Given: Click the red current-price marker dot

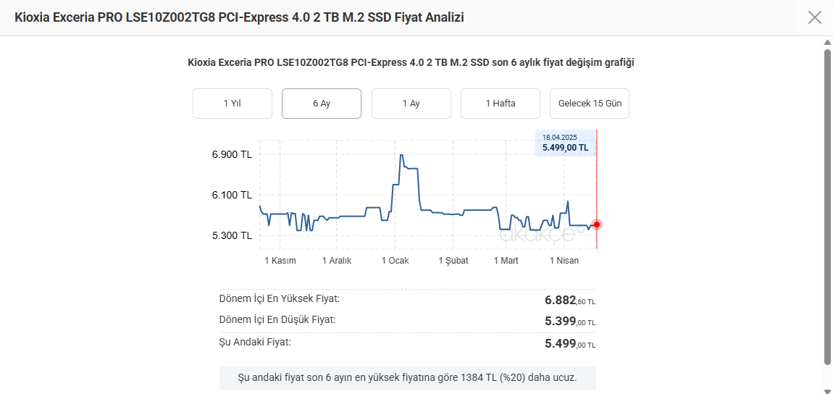Looking at the screenshot, I should click(597, 225).
